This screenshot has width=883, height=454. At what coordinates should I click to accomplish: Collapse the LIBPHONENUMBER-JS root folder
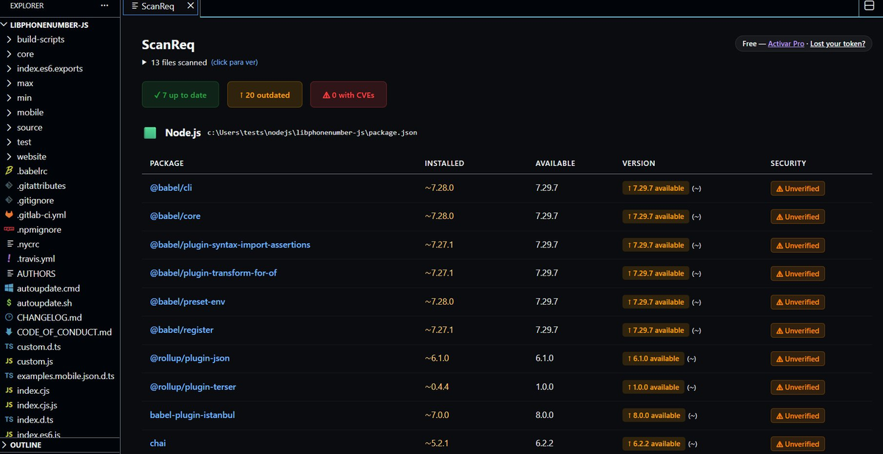coord(5,25)
